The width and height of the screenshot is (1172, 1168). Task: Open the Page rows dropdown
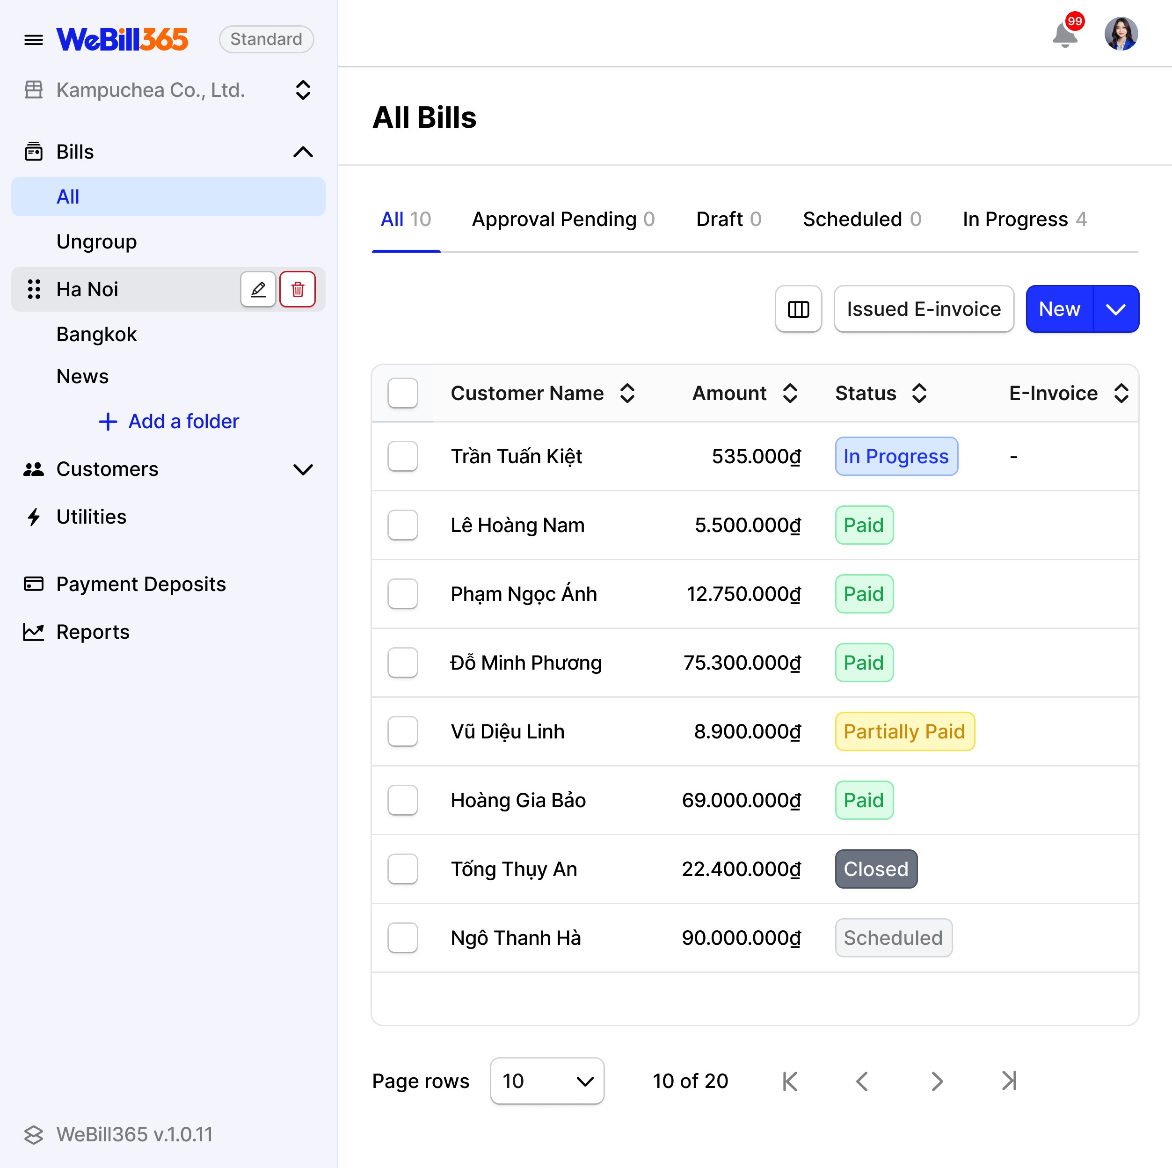coord(546,1080)
